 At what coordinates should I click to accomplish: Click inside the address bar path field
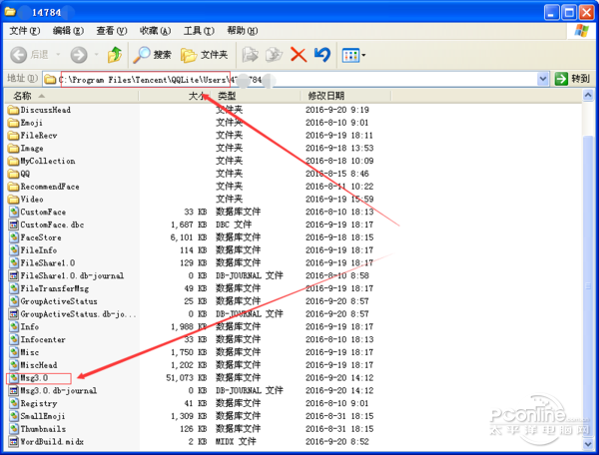399,78
